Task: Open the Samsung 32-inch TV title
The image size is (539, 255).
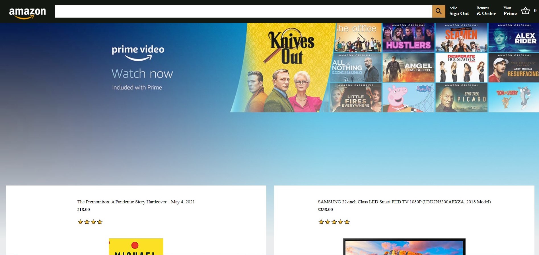Action: 404,202
